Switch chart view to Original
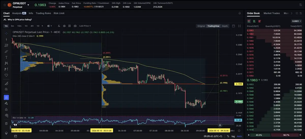The height and width of the screenshot is (139, 305). (201, 26)
